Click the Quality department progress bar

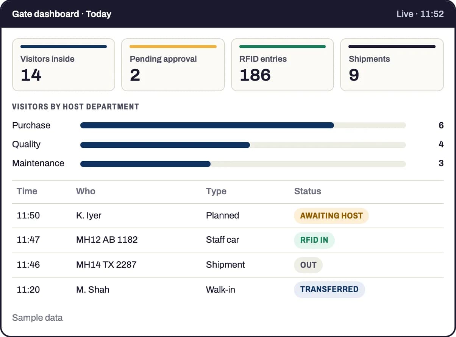[x=243, y=145]
